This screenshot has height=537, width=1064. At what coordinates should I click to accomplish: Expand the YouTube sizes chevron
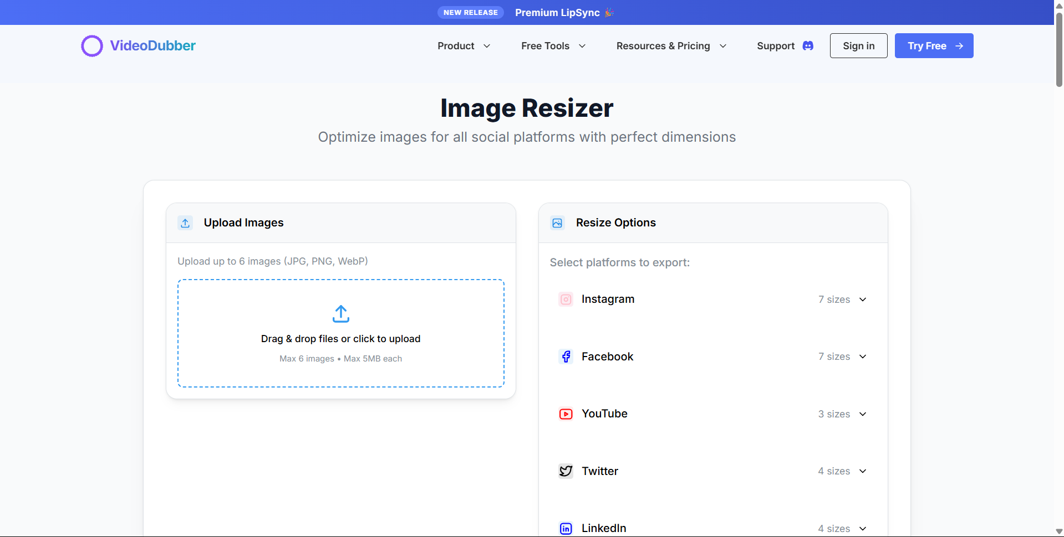click(863, 414)
